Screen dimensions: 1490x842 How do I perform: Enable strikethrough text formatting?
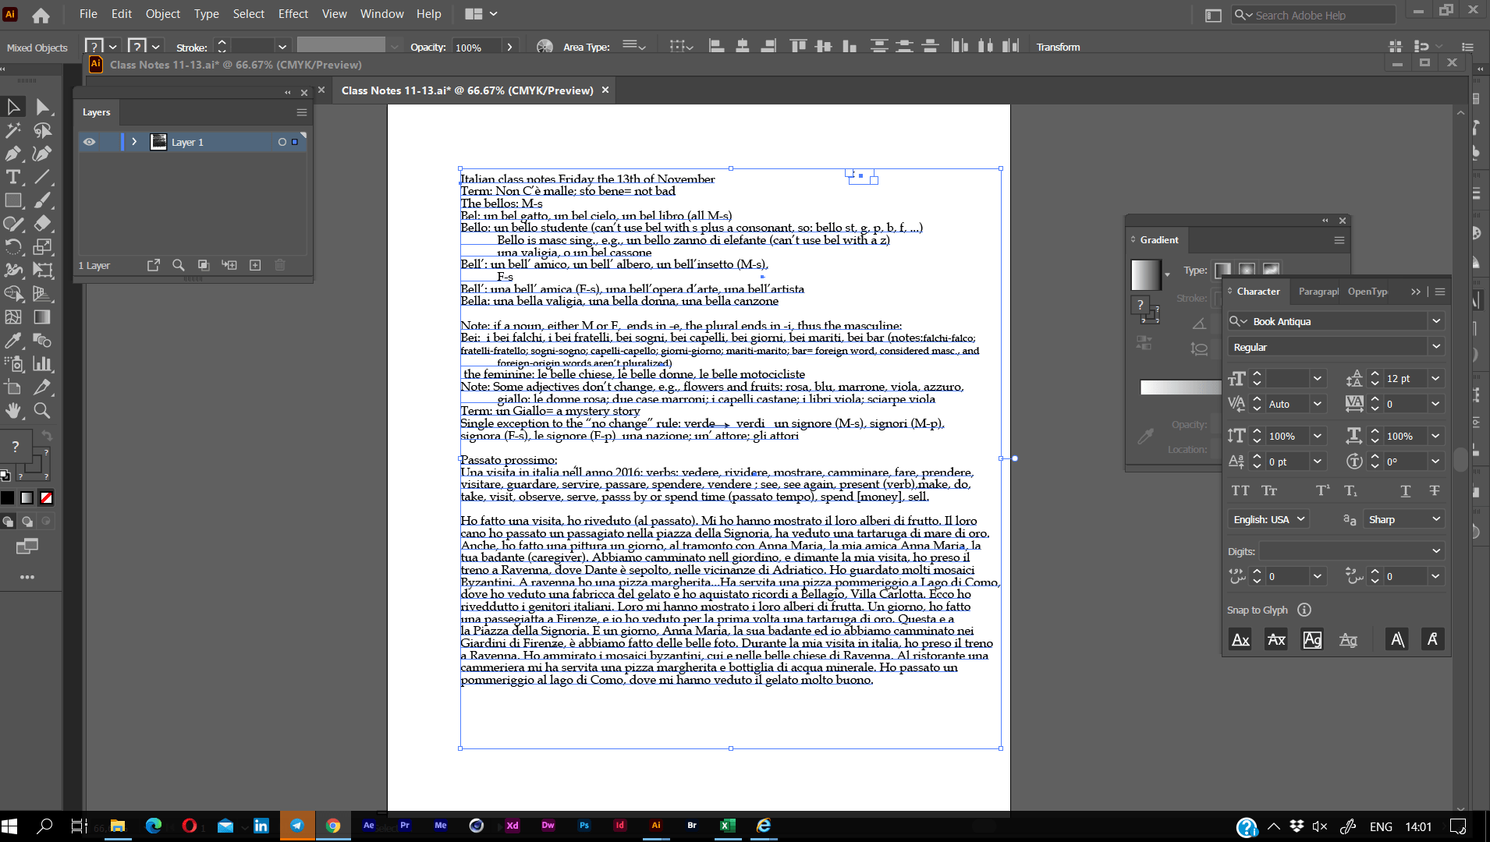pyautogui.click(x=1434, y=490)
